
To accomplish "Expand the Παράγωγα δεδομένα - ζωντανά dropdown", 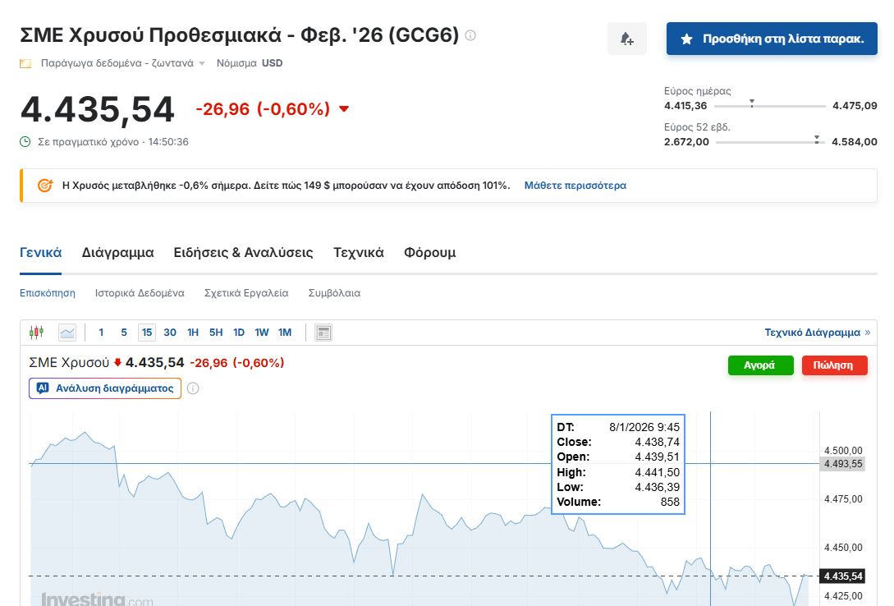I will click(202, 63).
